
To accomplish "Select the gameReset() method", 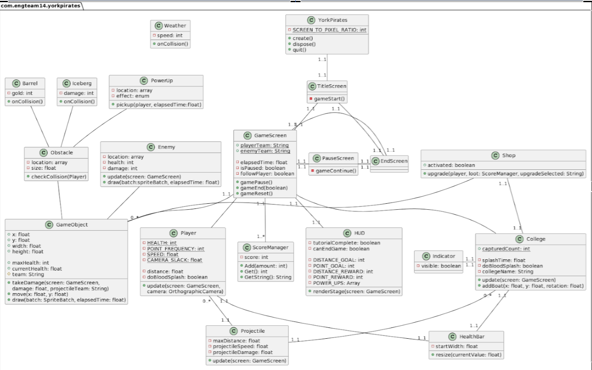I will (x=256, y=194).
